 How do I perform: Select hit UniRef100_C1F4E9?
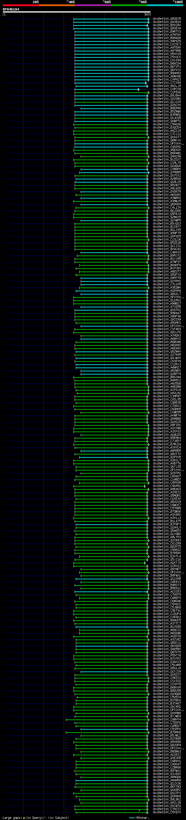coord(167,329)
